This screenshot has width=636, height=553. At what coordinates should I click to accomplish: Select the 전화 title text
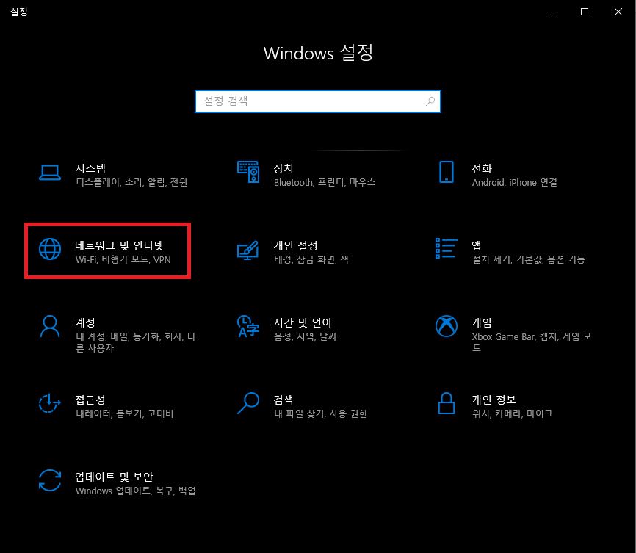[x=482, y=168]
